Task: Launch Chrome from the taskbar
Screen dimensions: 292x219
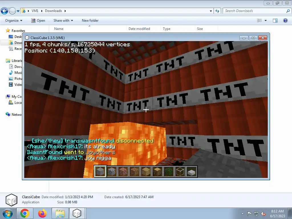Action: coord(25,213)
